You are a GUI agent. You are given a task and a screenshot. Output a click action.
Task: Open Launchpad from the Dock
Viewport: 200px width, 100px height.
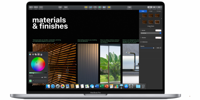coord(58,86)
